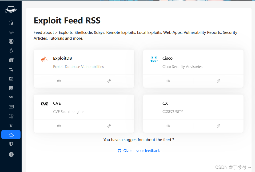Click the CX card title
Viewport: 255px width, 172px height.
coord(165,103)
